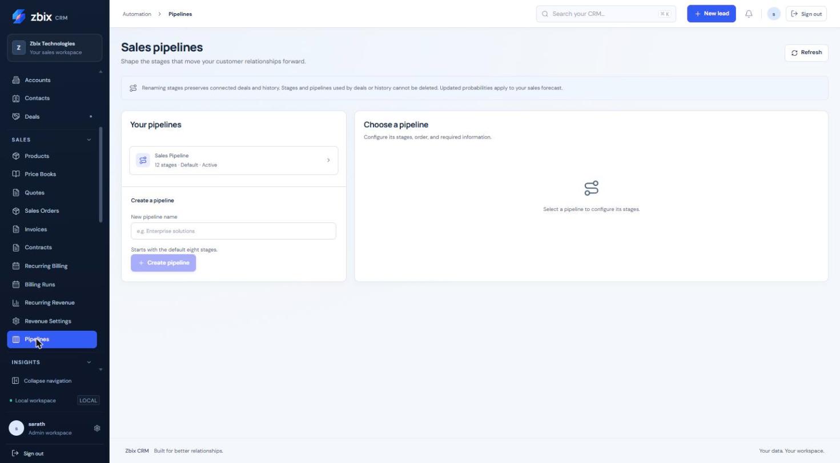The width and height of the screenshot is (840, 463).
Task: Open the Products sidebar icon
Action: point(16,156)
